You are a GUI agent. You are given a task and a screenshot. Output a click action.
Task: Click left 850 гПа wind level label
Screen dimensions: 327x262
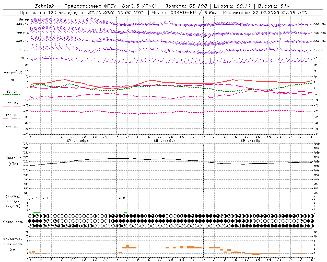point(22,41)
